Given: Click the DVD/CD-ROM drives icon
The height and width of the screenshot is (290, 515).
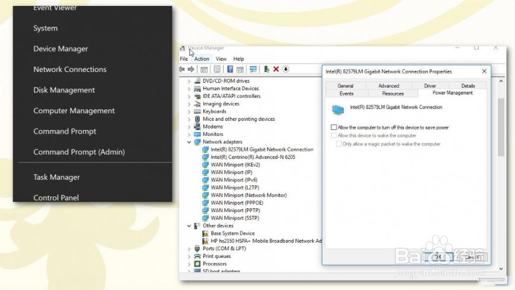Looking at the screenshot, I should (197, 80).
